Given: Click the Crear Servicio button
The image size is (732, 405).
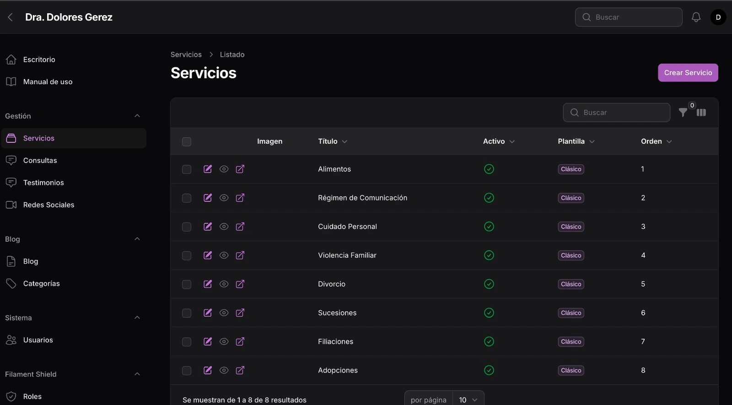Looking at the screenshot, I should coord(688,73).
